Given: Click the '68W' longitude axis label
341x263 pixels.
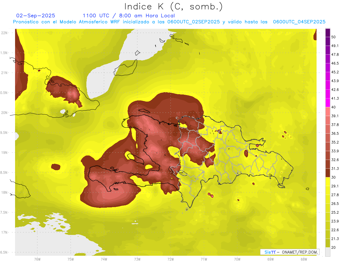Looking at the screenshot, I should tap(304, 259).
